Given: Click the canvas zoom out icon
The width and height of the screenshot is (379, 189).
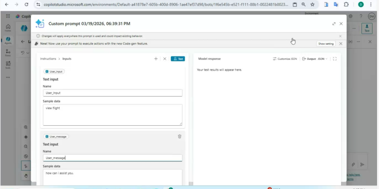Looking at the screenshot, I should [26, 146].
